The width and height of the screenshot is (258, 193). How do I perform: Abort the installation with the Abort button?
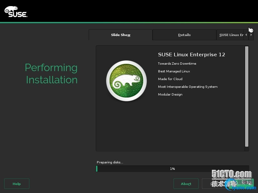coord(186,184)
